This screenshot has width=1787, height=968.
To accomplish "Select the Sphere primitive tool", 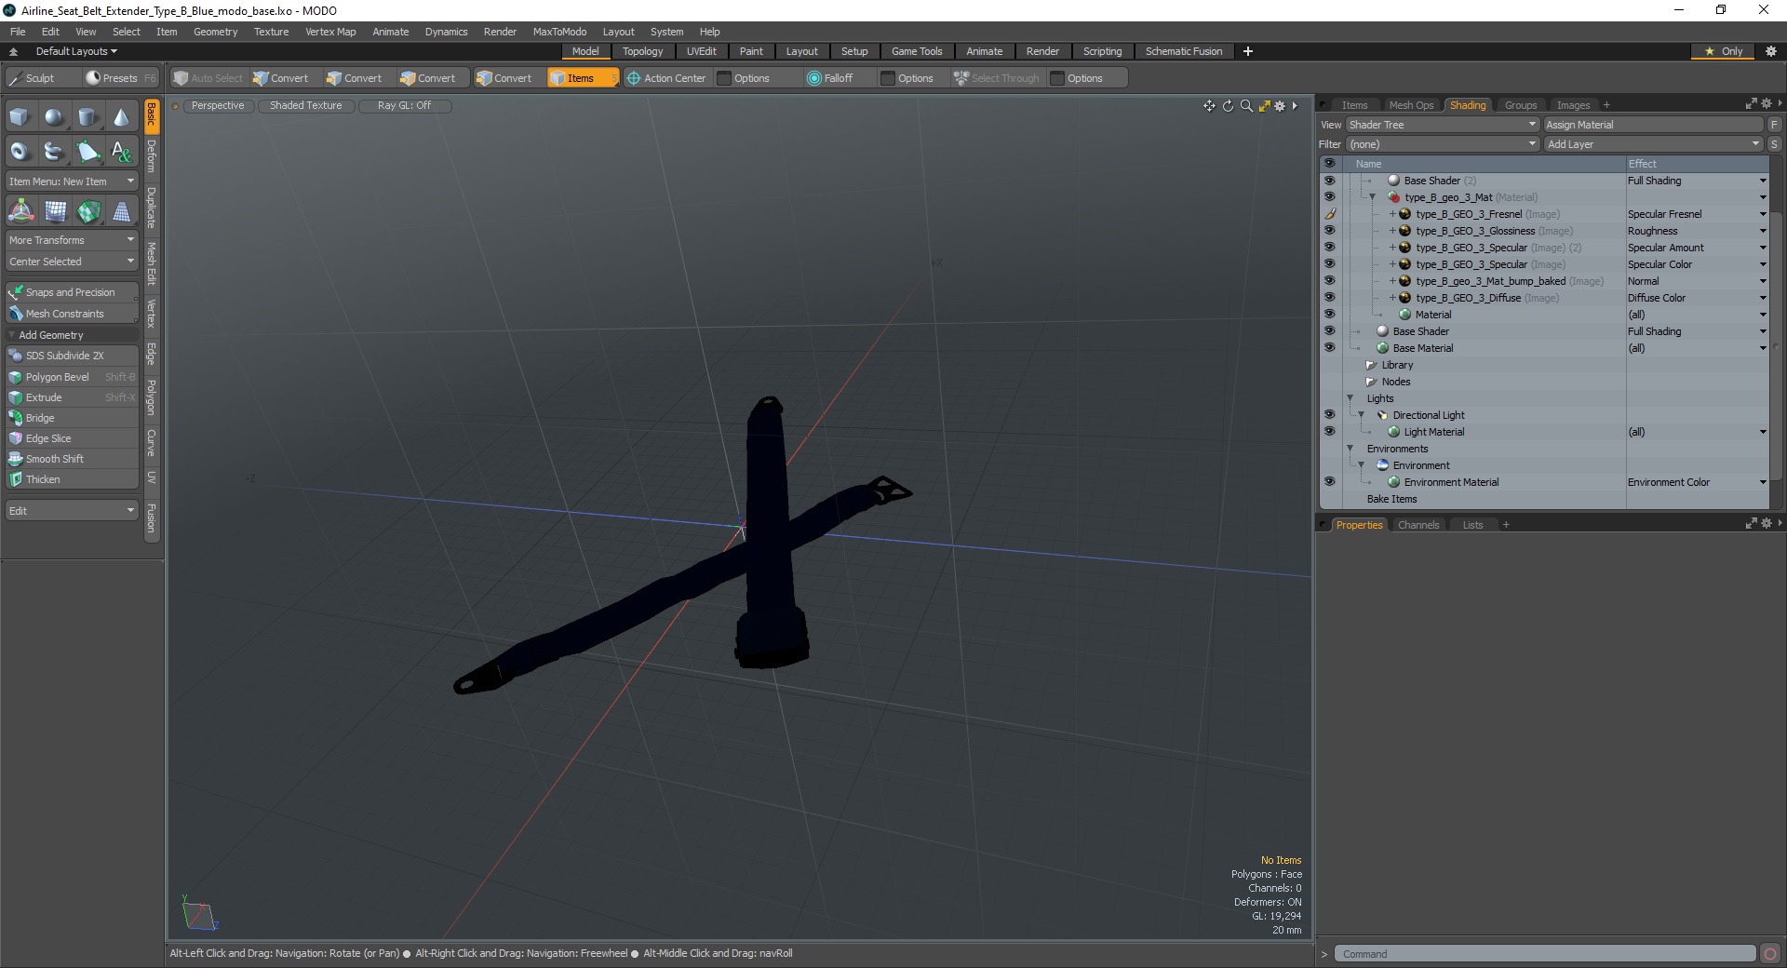I will [x=54, y=117].
